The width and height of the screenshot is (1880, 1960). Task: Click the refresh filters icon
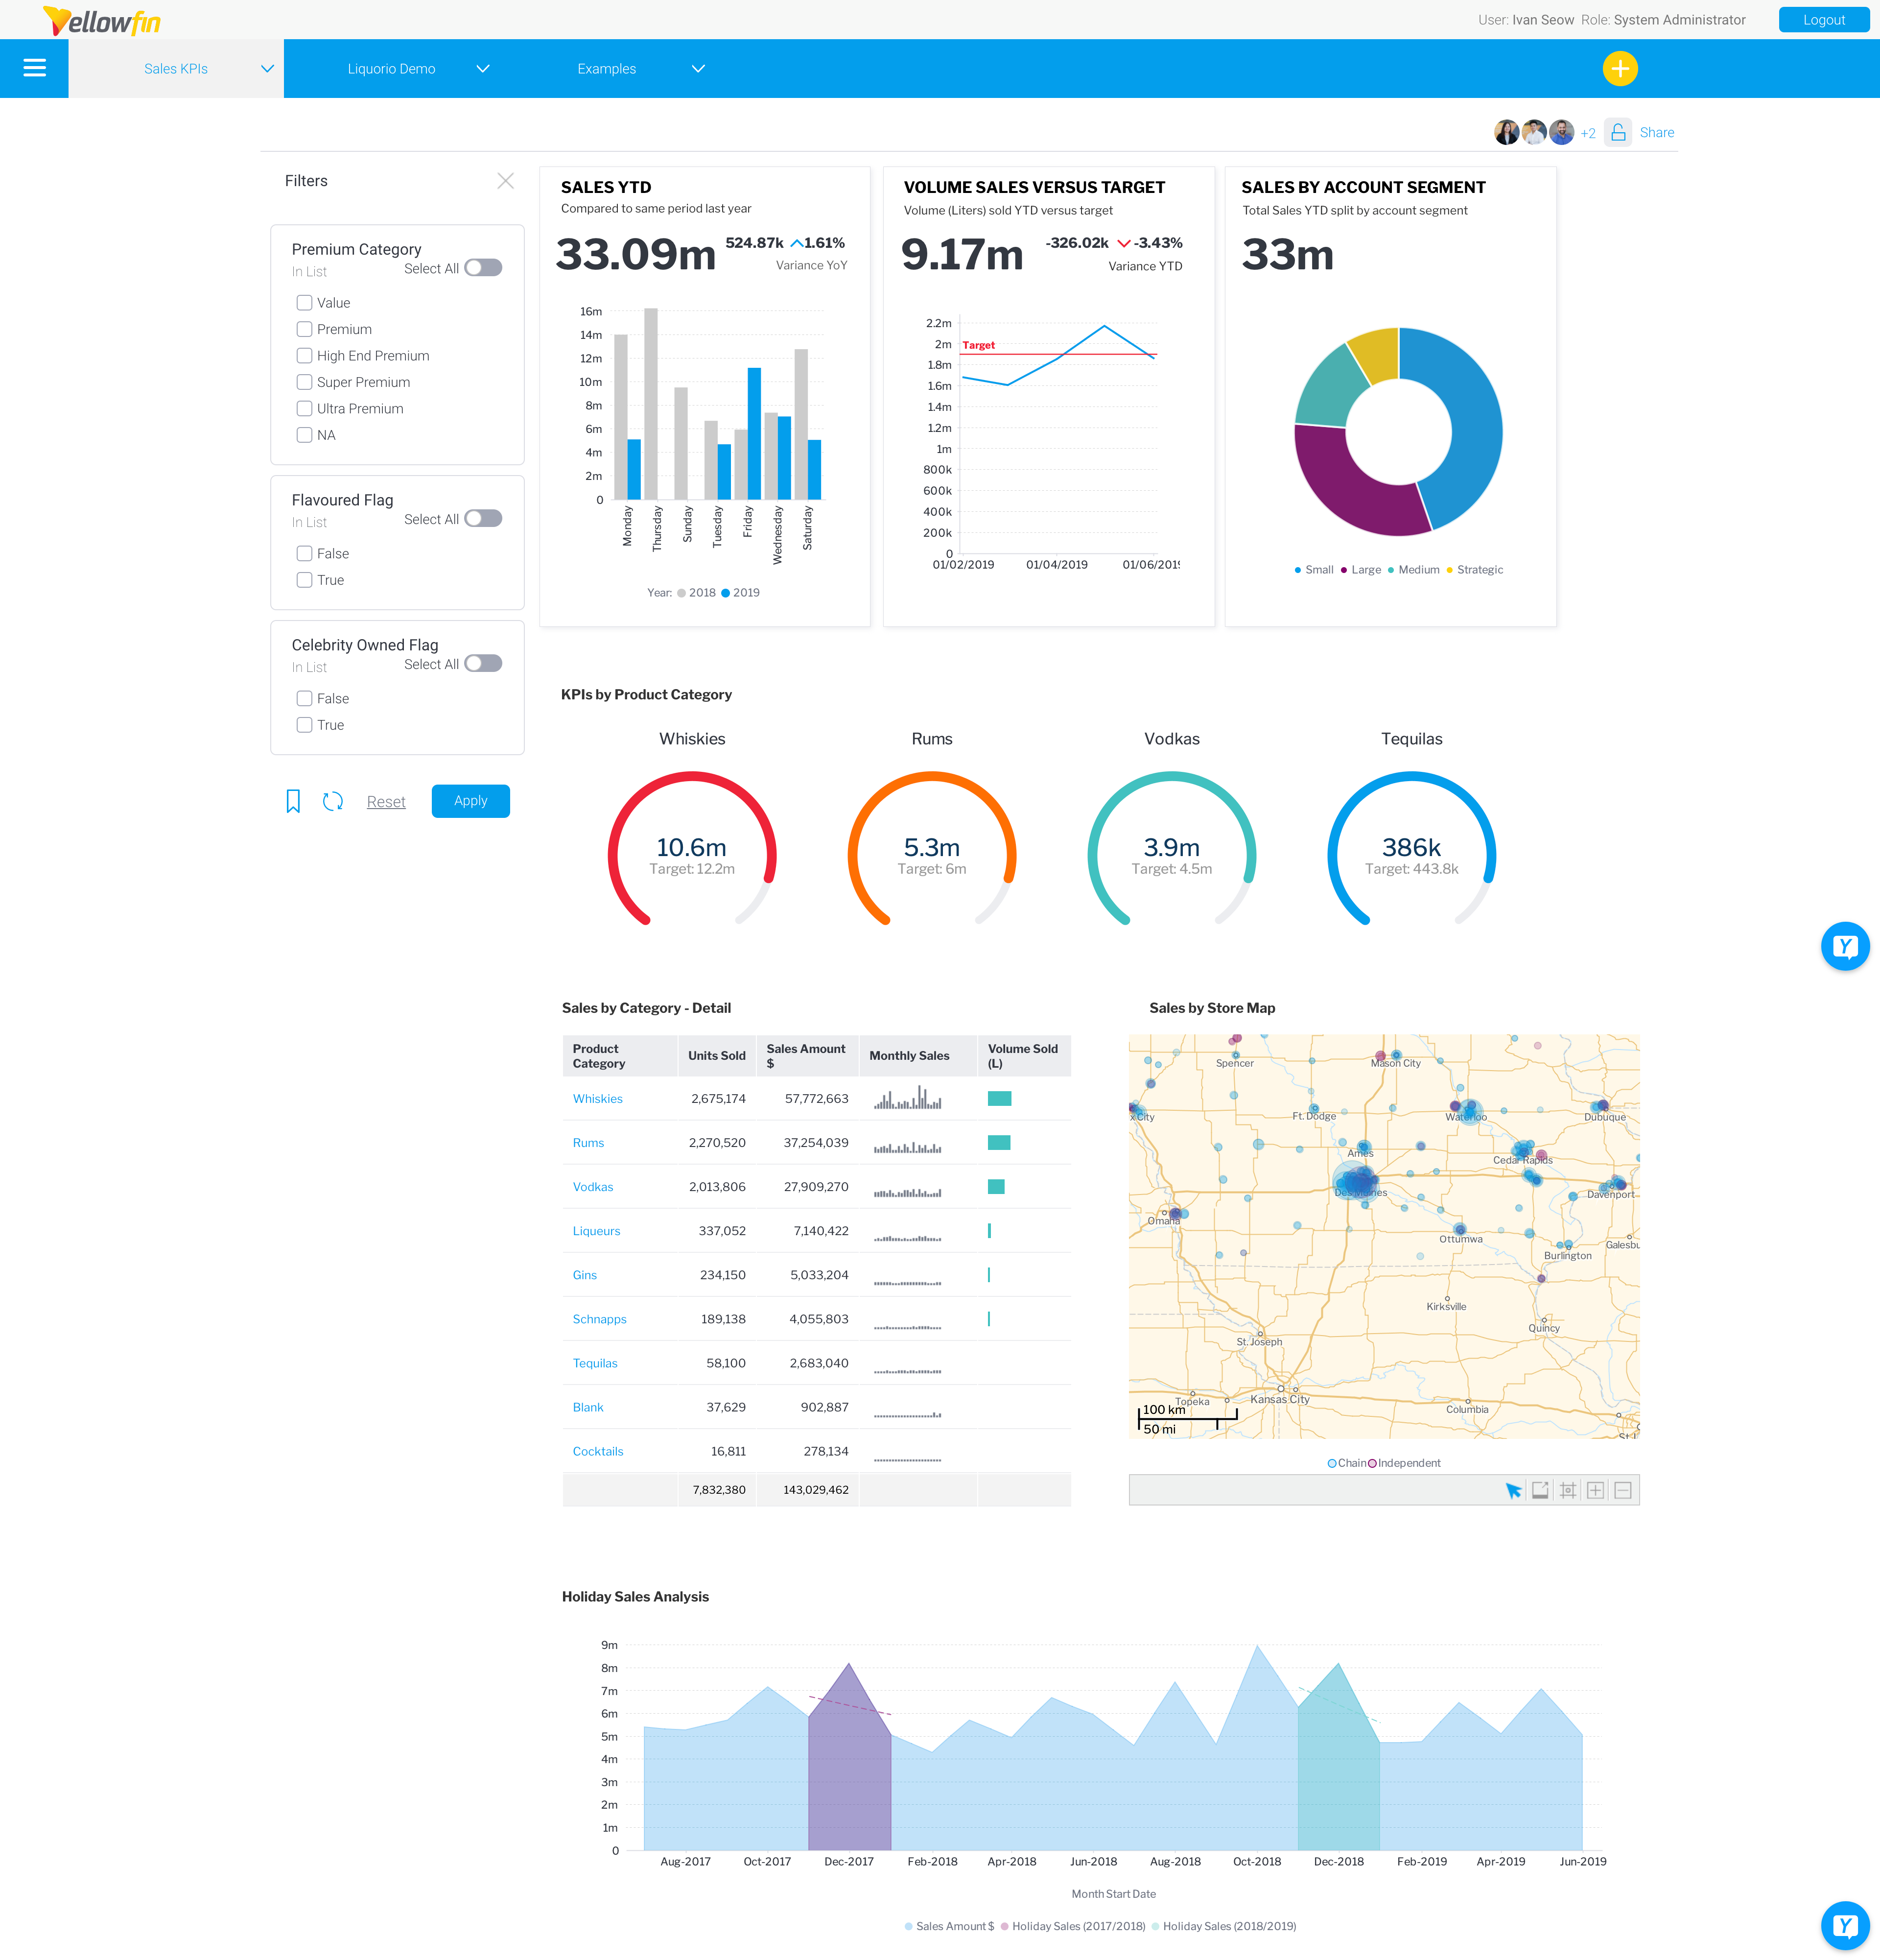coord(333,801)
